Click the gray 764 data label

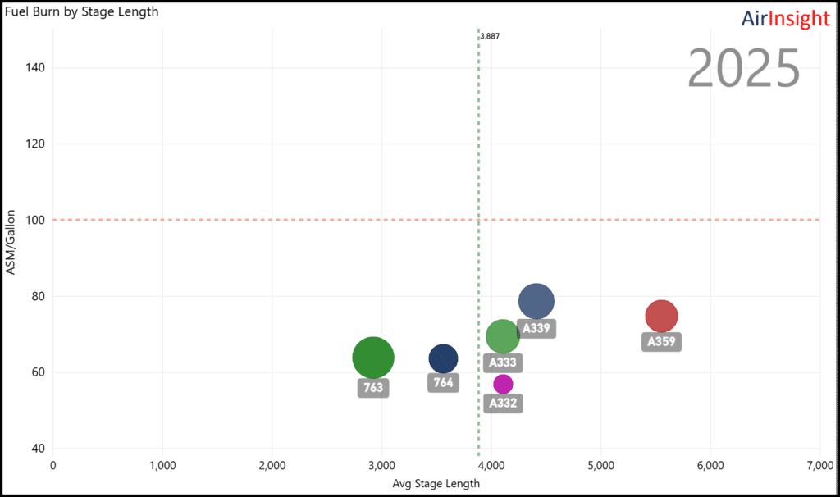(x=443, y=382)
